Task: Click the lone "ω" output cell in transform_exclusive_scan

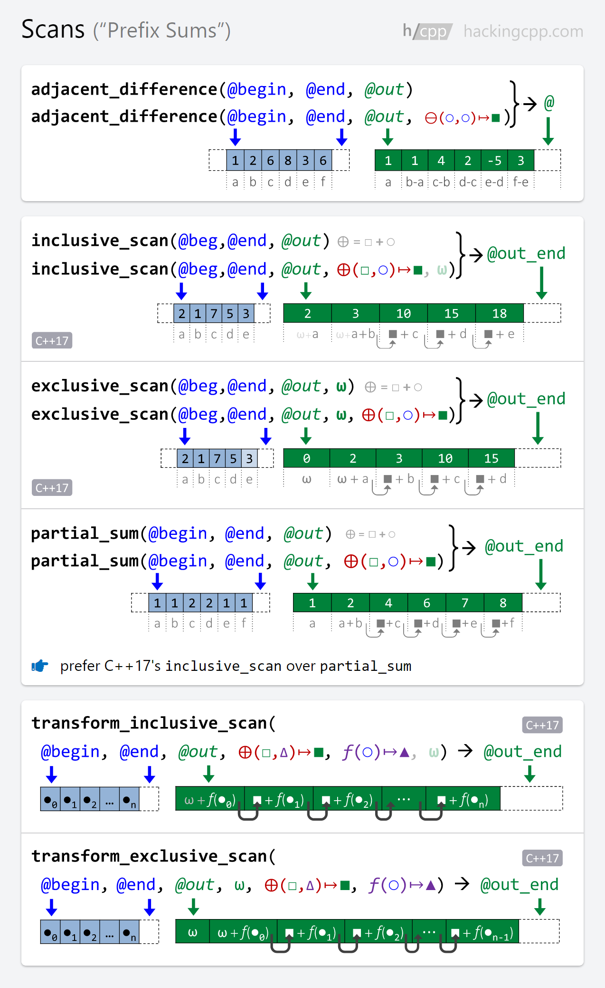Action: point(193,932)
